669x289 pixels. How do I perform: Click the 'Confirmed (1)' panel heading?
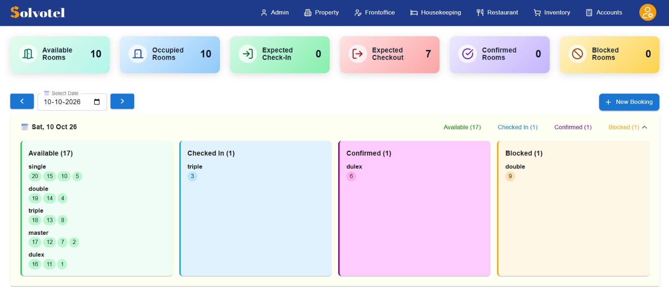coord(369,153)
